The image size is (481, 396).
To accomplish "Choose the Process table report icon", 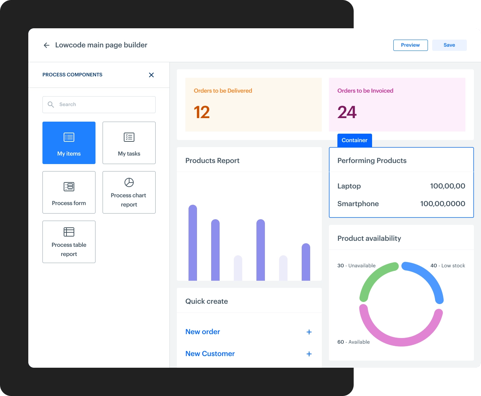I will 69,232.
